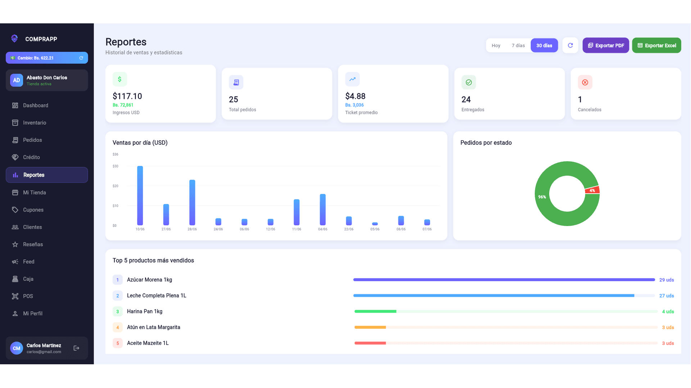Screen dimensions: 691x388
Task: Click the dollar icon on Ingresos card
Action: pyautogui.click(x=119, y=79)
